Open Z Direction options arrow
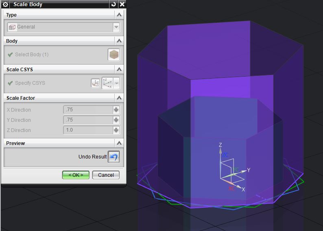The image size is (323, 231). [116, 130]
